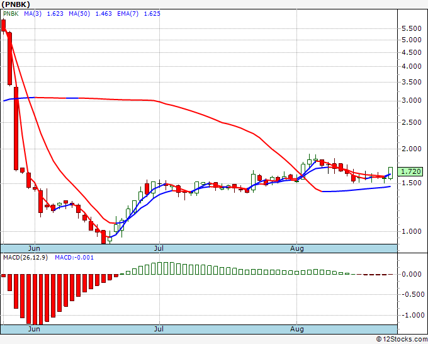Click the 5.000 price axis label
Viewport: 428px width, 344px height.
(412, 40)
